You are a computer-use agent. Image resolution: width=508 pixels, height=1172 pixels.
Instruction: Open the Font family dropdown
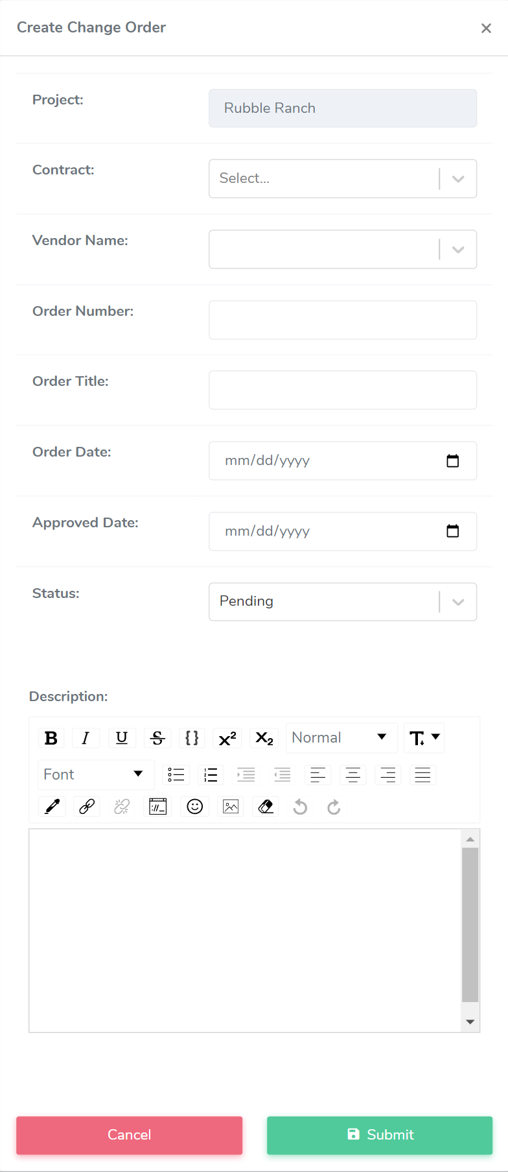pos(95,774)
